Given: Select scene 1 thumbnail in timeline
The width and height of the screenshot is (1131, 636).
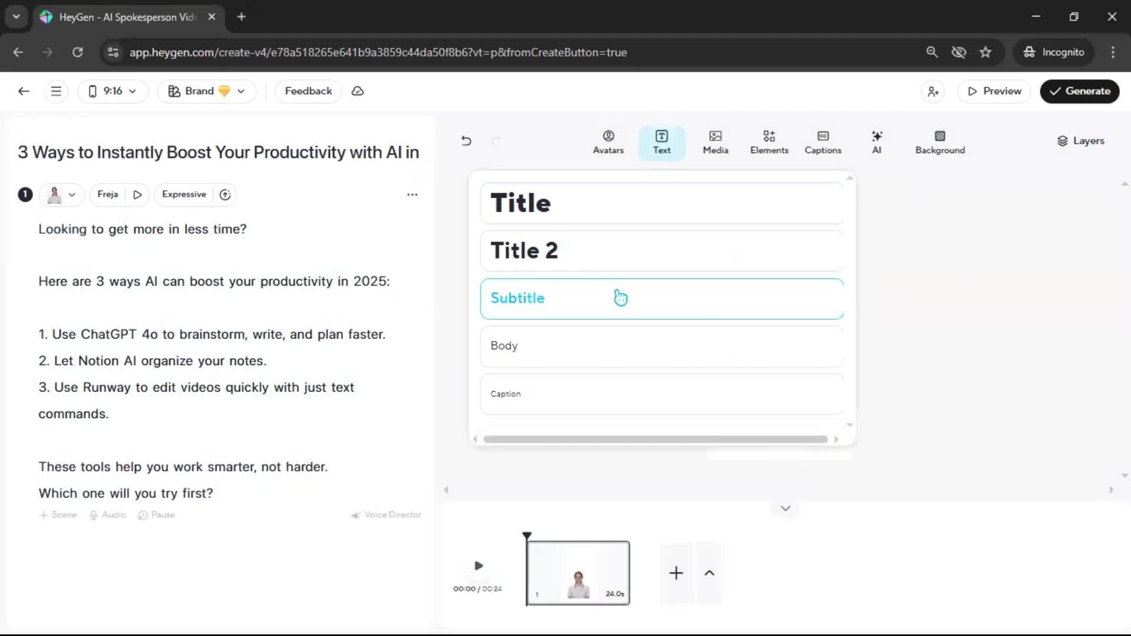Looking at the screenshot, I should (578, 572).
